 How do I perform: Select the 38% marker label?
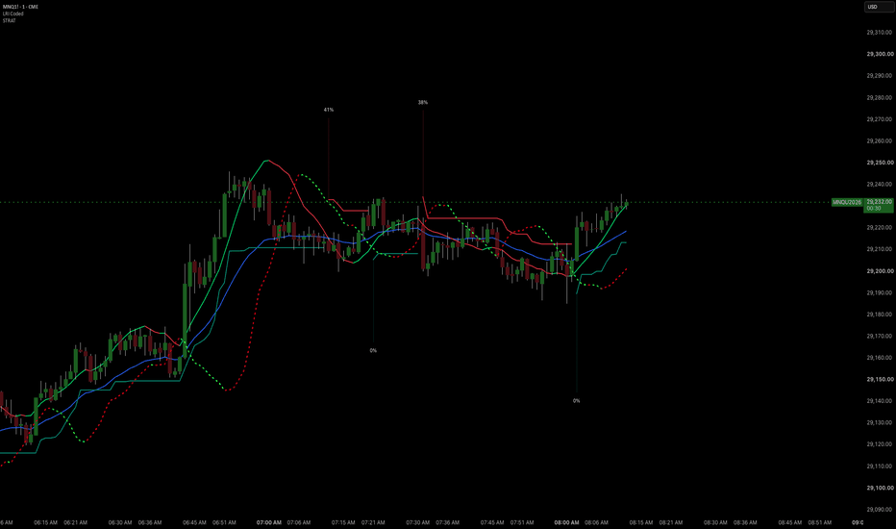coord(423,102)
